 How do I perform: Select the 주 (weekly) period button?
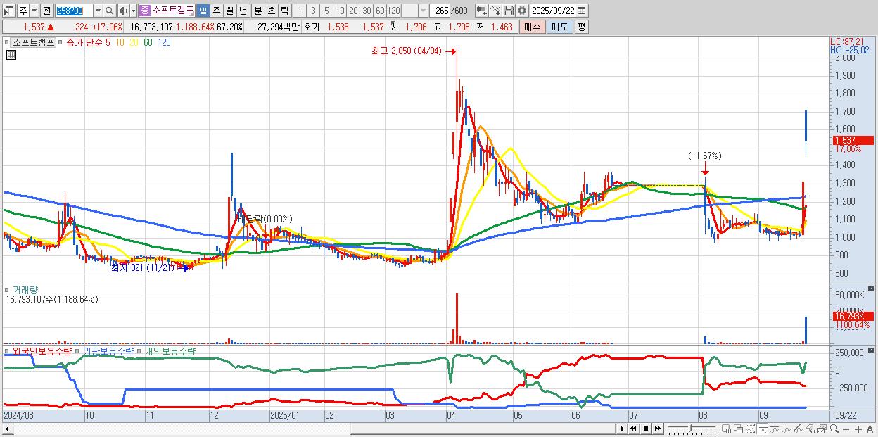click(217, 11)
